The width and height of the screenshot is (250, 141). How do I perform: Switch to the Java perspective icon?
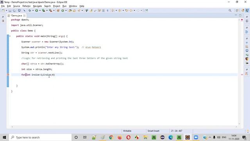pos(247,11)
